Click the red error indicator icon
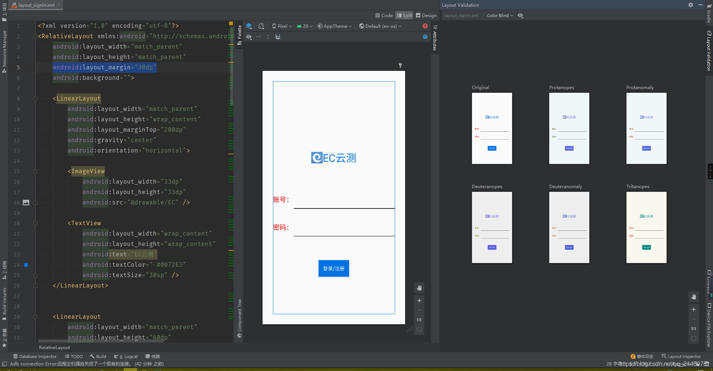Image resolution: width=713 pixels, height=371 pixels. point(425,26)
